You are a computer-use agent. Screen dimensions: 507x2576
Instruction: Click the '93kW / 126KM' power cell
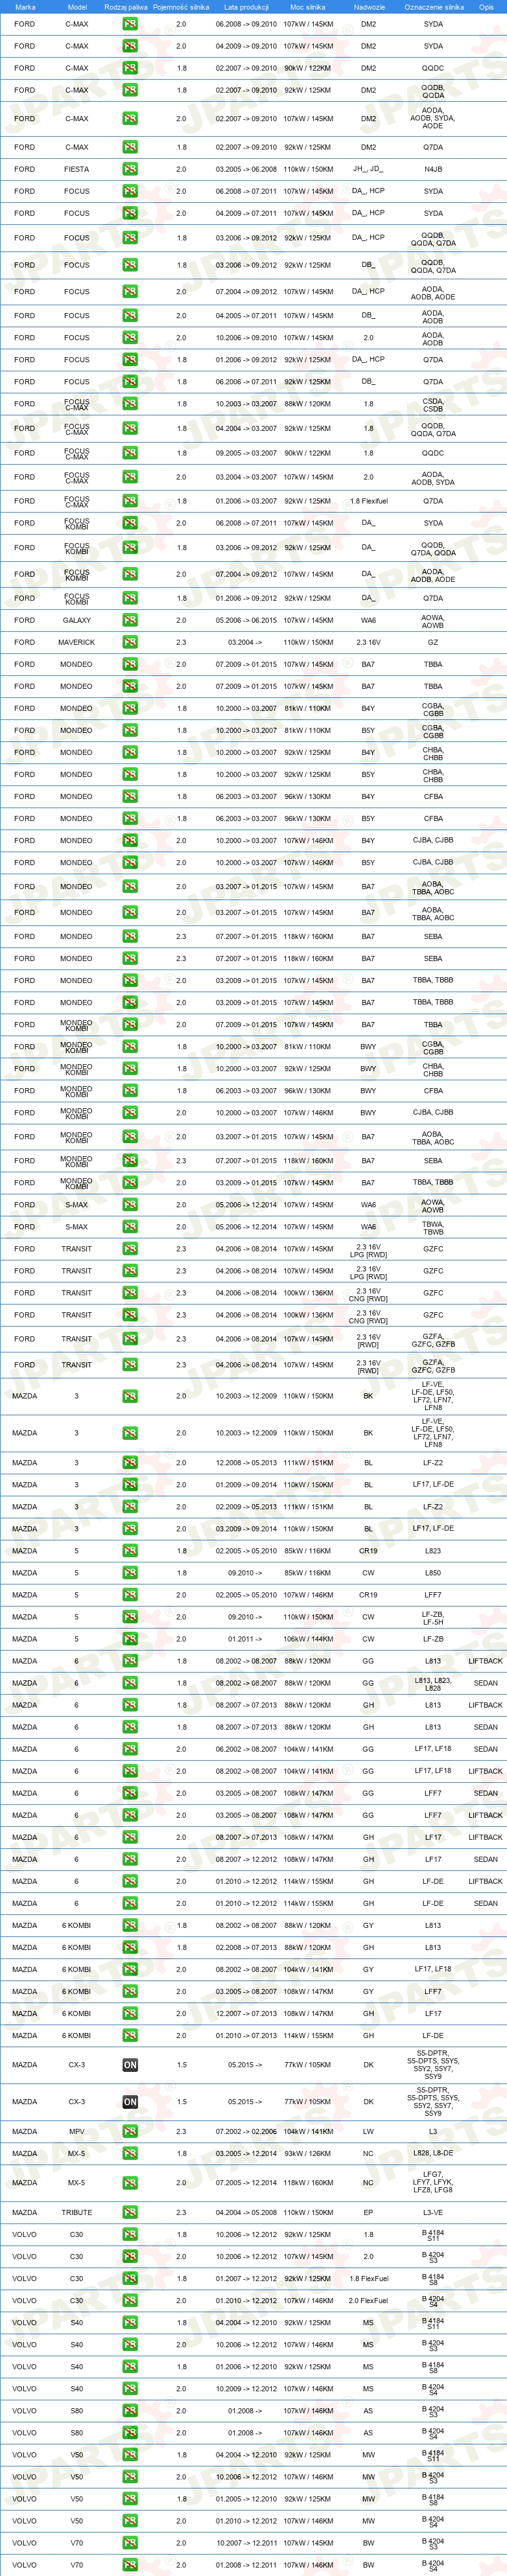tap(308, 2153)
